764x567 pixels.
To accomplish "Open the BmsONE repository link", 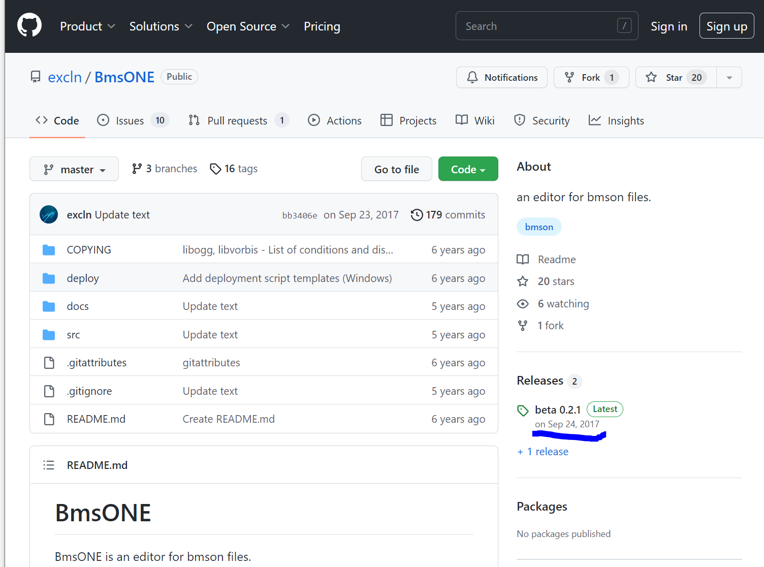I will [x=124, y=77].
